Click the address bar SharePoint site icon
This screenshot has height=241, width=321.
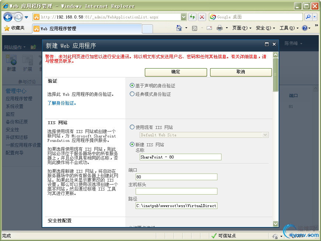(36, 17)
